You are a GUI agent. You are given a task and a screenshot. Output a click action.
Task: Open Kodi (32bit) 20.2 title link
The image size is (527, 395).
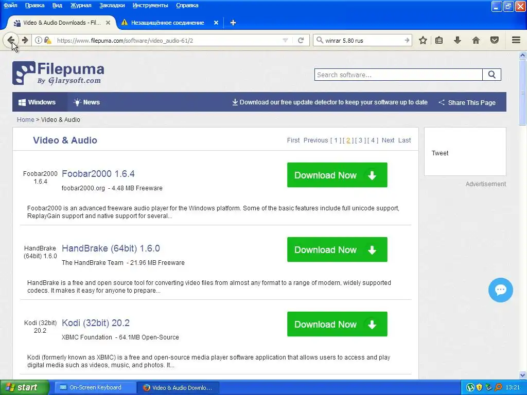95,323
